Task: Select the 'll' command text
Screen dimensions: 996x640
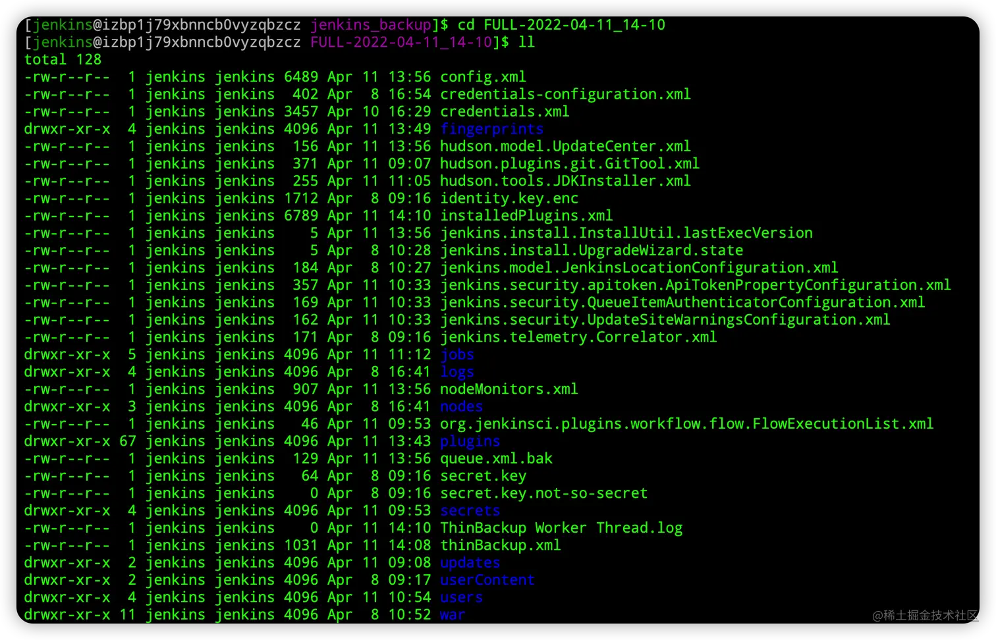Action: pos(526,42)
